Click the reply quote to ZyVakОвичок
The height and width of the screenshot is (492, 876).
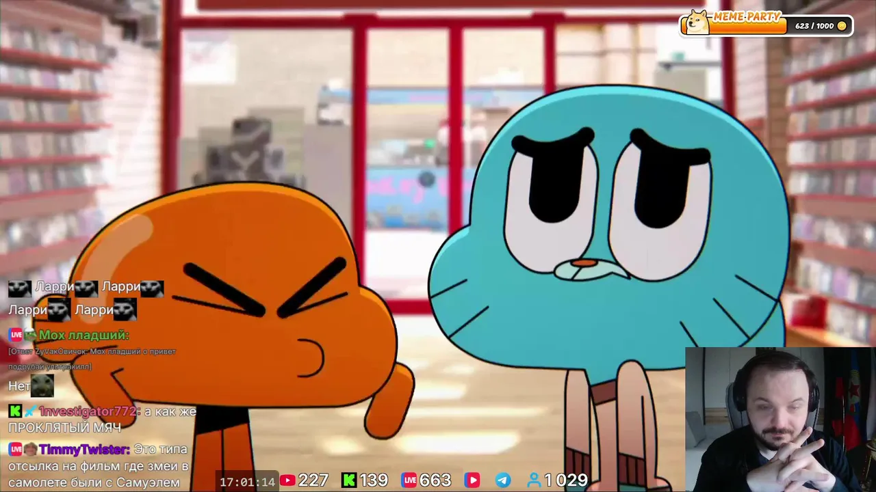(92, 359)
